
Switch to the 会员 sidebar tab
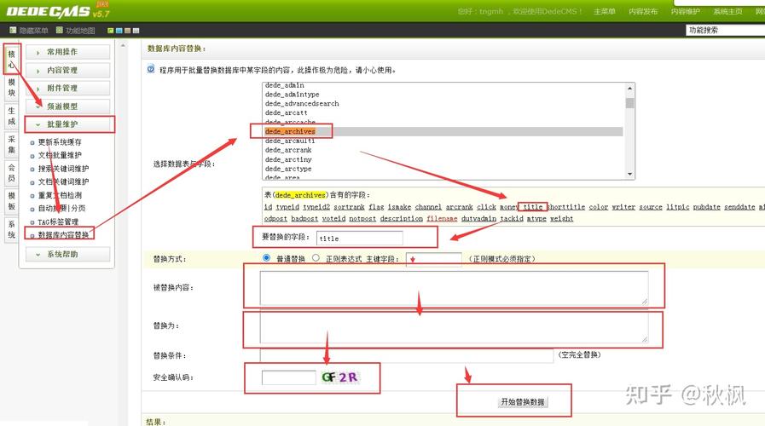(x=11, y=173)
